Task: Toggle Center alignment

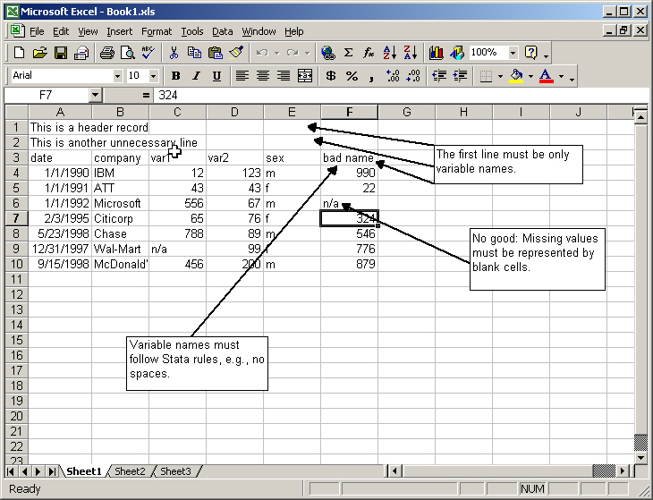Action: 263,76
